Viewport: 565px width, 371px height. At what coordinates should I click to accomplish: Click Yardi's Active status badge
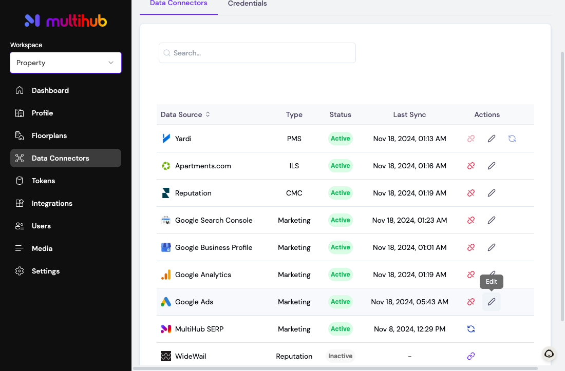tap(340, 139)
